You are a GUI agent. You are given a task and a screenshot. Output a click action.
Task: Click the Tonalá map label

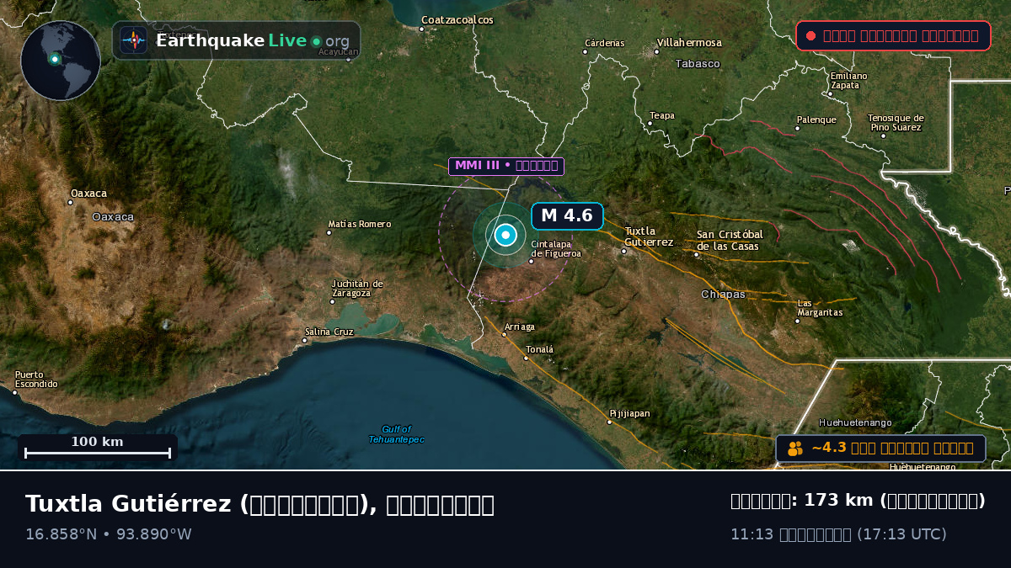(x=540, y=349)
